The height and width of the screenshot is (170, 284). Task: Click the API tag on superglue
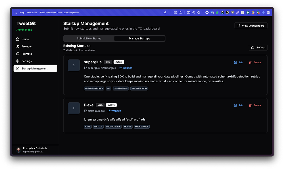(108, 88)
